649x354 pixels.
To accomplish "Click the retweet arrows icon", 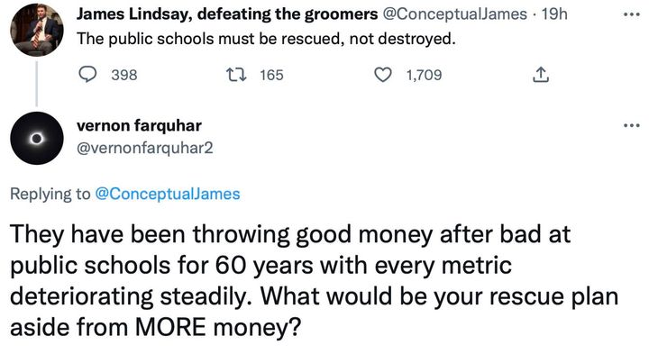I will coord(236,75).
